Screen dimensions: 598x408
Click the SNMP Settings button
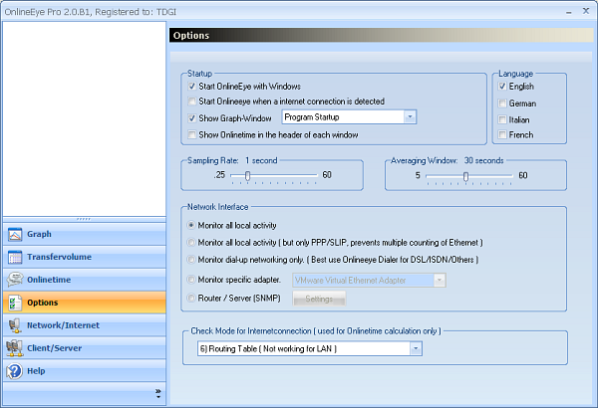319,300
